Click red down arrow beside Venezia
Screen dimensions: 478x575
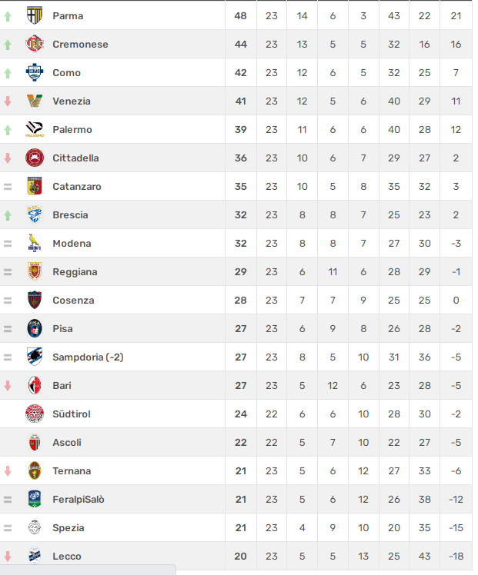(x=8, y=101)
